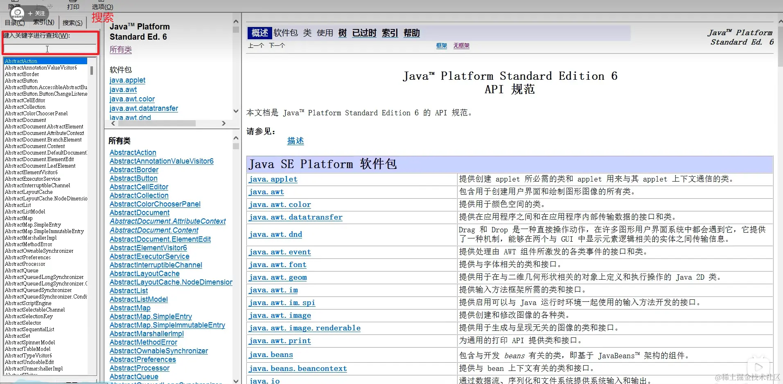This screenshot has width=783, height=384.
Task: Click all-classes frame scrollbar down arrow
Action: click(x=236, y=380)
